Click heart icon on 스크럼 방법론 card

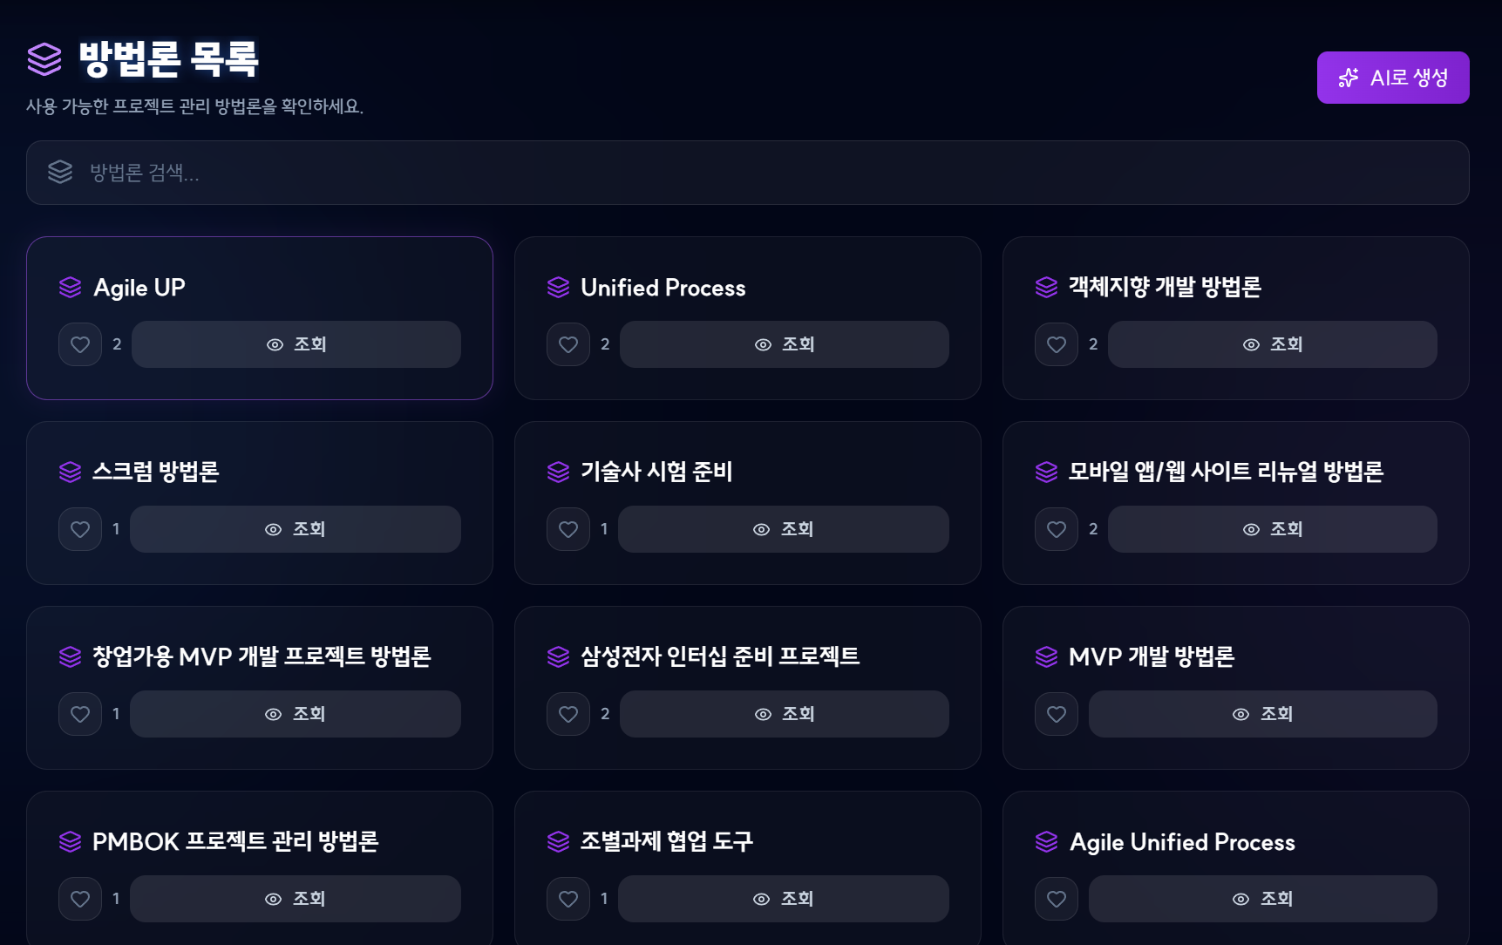point(80,529)
